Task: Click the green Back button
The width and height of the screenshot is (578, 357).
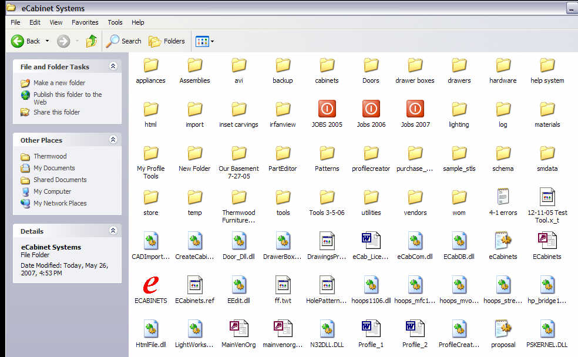Action: [x=25, y=41]
